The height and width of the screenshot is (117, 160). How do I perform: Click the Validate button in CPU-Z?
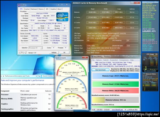[54, 53]
